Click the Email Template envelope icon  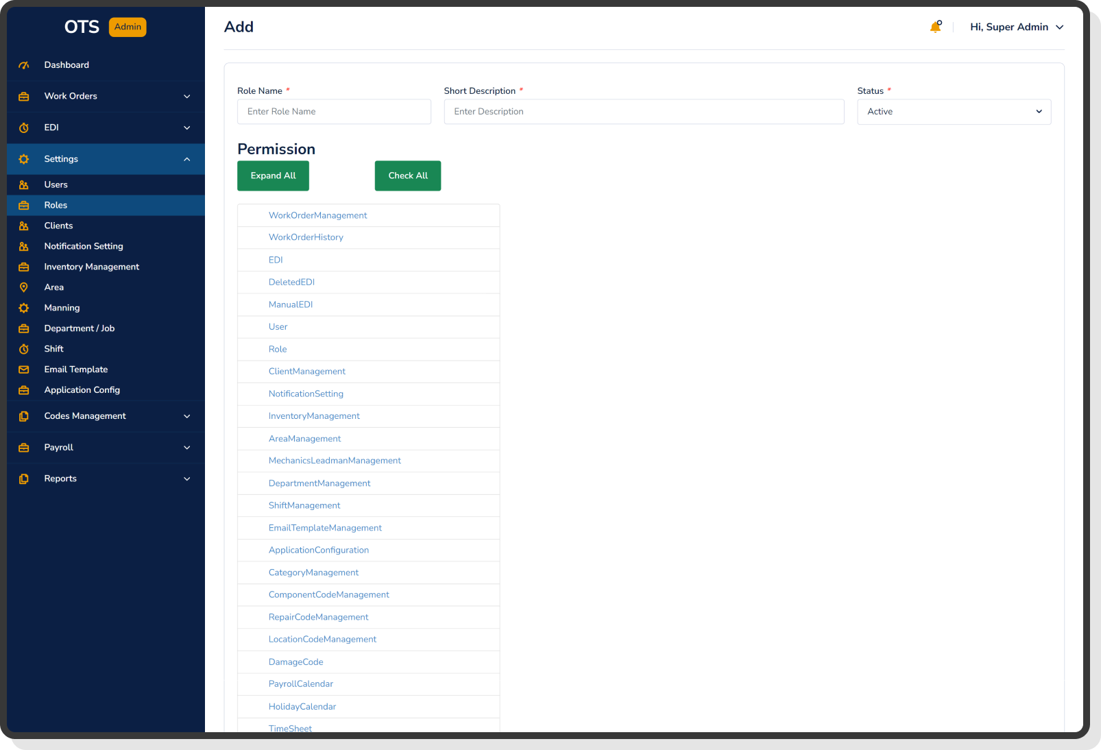point(24,369)
